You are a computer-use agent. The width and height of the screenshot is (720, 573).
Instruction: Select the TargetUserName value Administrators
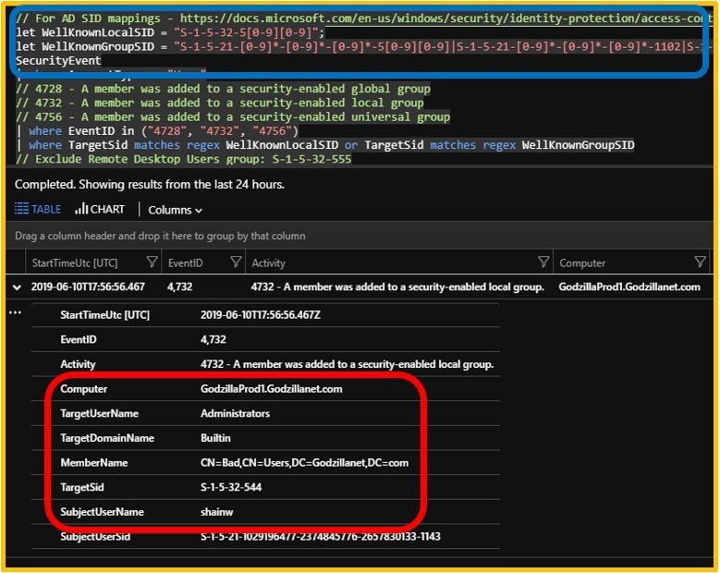coord(235,413)
